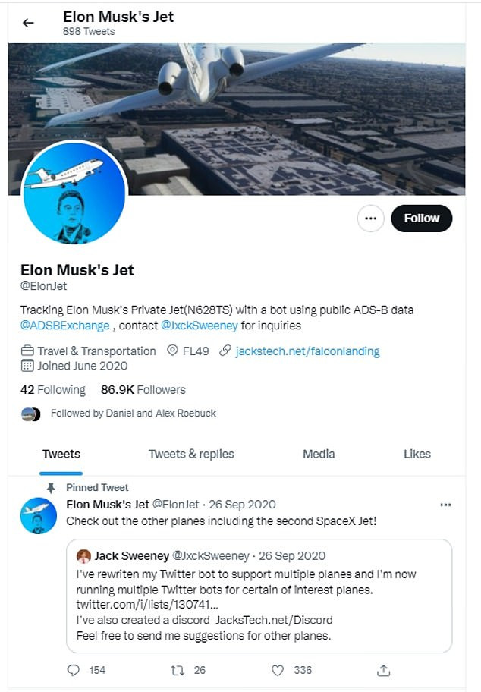This screenshot has height=692, width=481.
Task: Switch to Tweets & replies tab
Action: coord(191,454)
